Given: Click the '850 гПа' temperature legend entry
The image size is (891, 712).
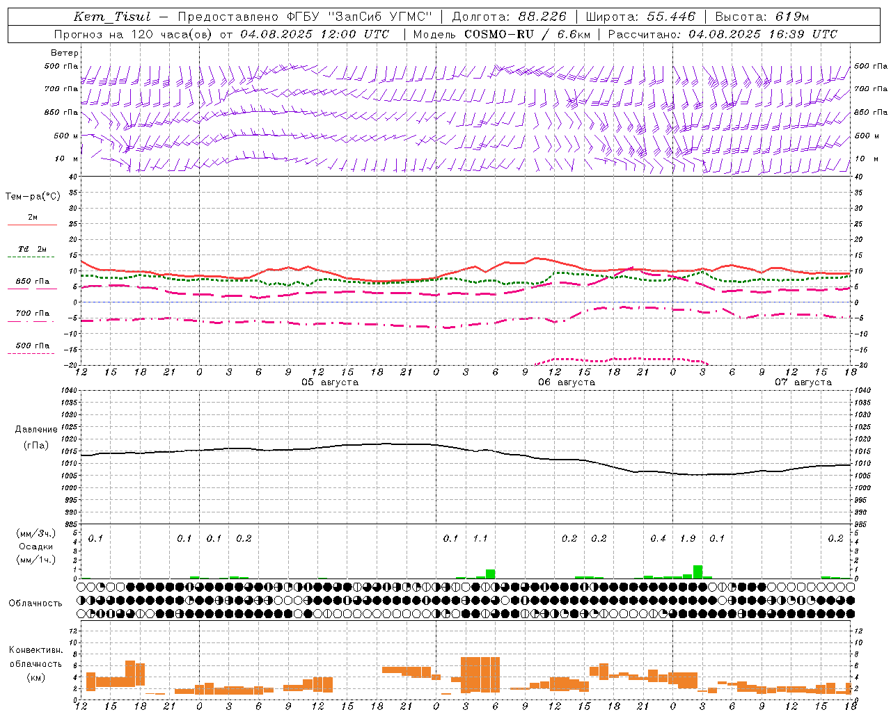Looking at the screenshot, I should [x=32, y=282].
